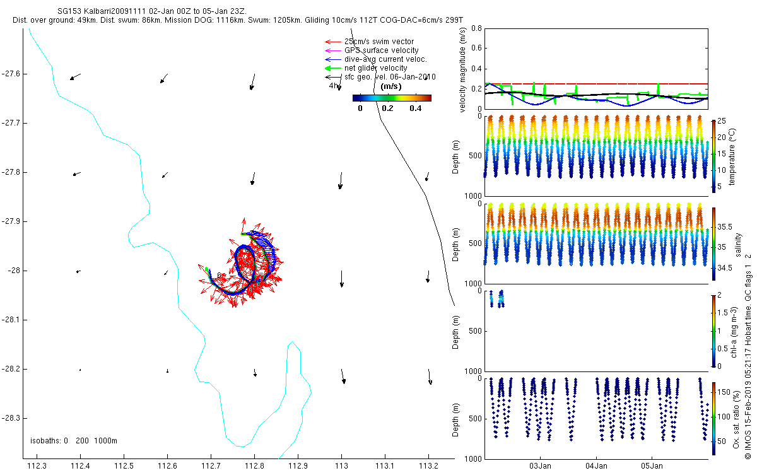The image size is (757, 473).
Task: Click the 'salinity' colorbar label
Action: [x=737, y=245]
